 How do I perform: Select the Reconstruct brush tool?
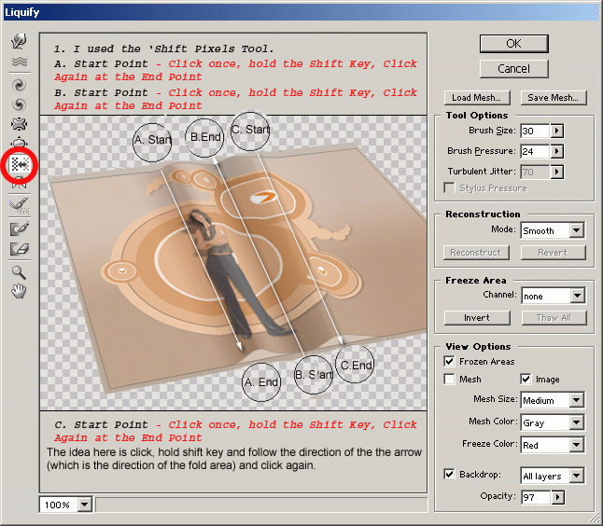pos(19,205)
